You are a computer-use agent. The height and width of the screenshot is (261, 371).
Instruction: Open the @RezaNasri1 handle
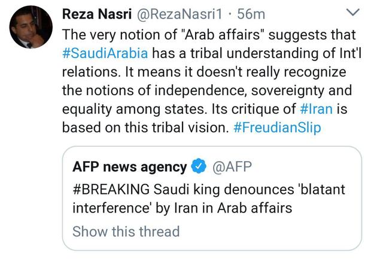coord(180,14)
